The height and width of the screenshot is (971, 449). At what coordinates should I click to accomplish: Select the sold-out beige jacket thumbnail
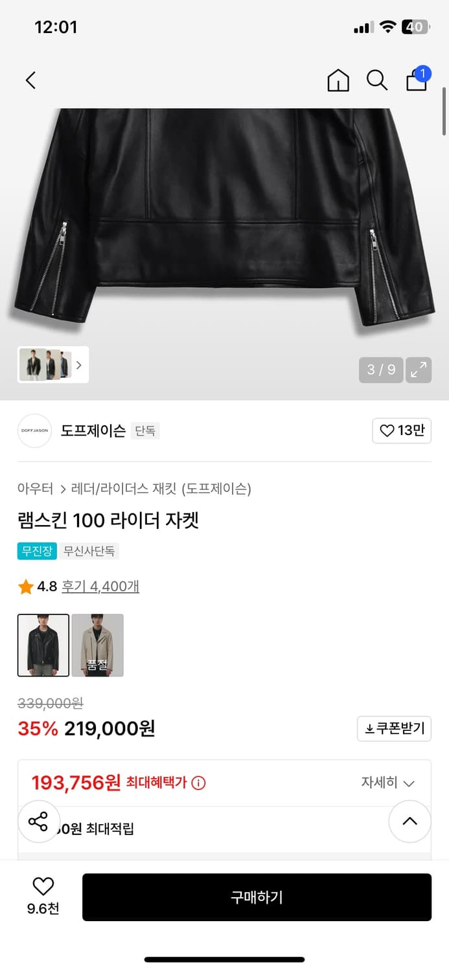coord(97,645)
